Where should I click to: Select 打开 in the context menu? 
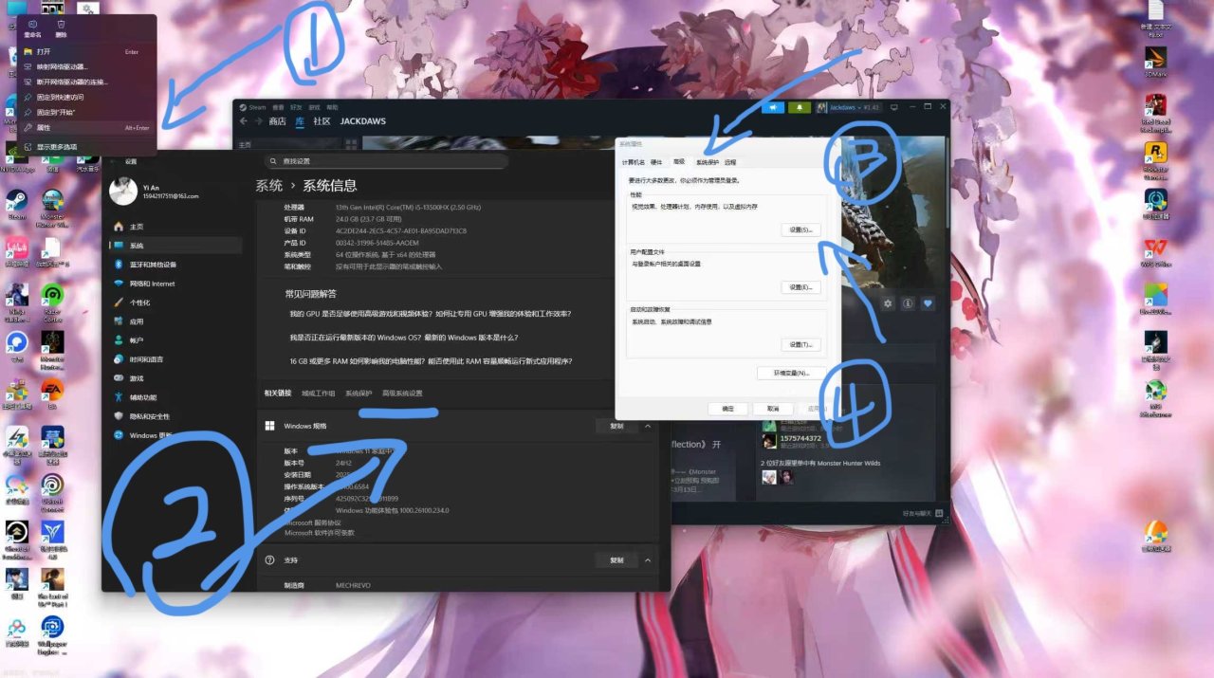click(86, 52)
